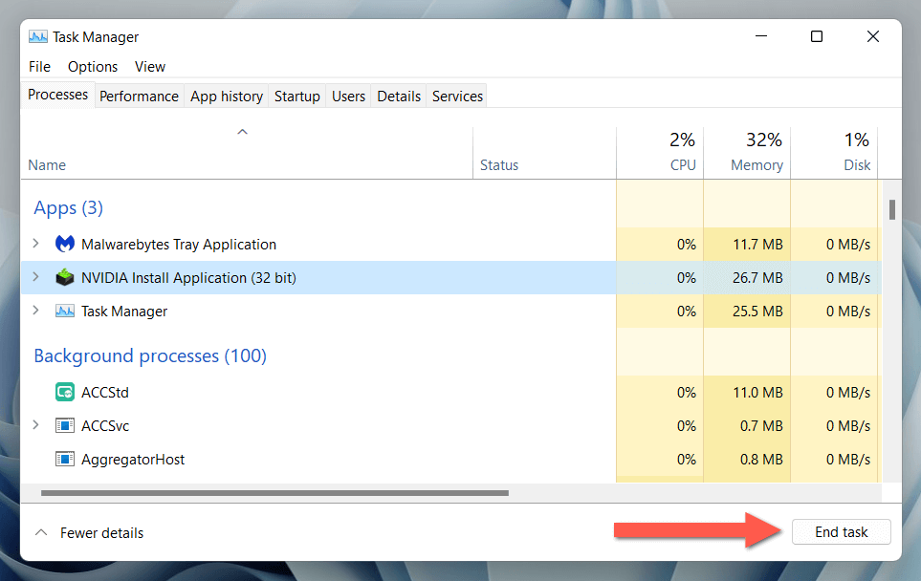The height and width of the screenshot is (581, 921).
Task: Sort processes by Memory column
Action: coord(756,153)
